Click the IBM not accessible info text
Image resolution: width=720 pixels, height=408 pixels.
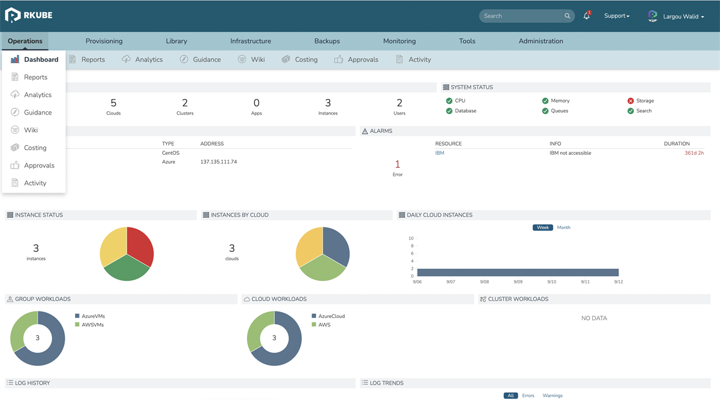[x=570, y=153]
